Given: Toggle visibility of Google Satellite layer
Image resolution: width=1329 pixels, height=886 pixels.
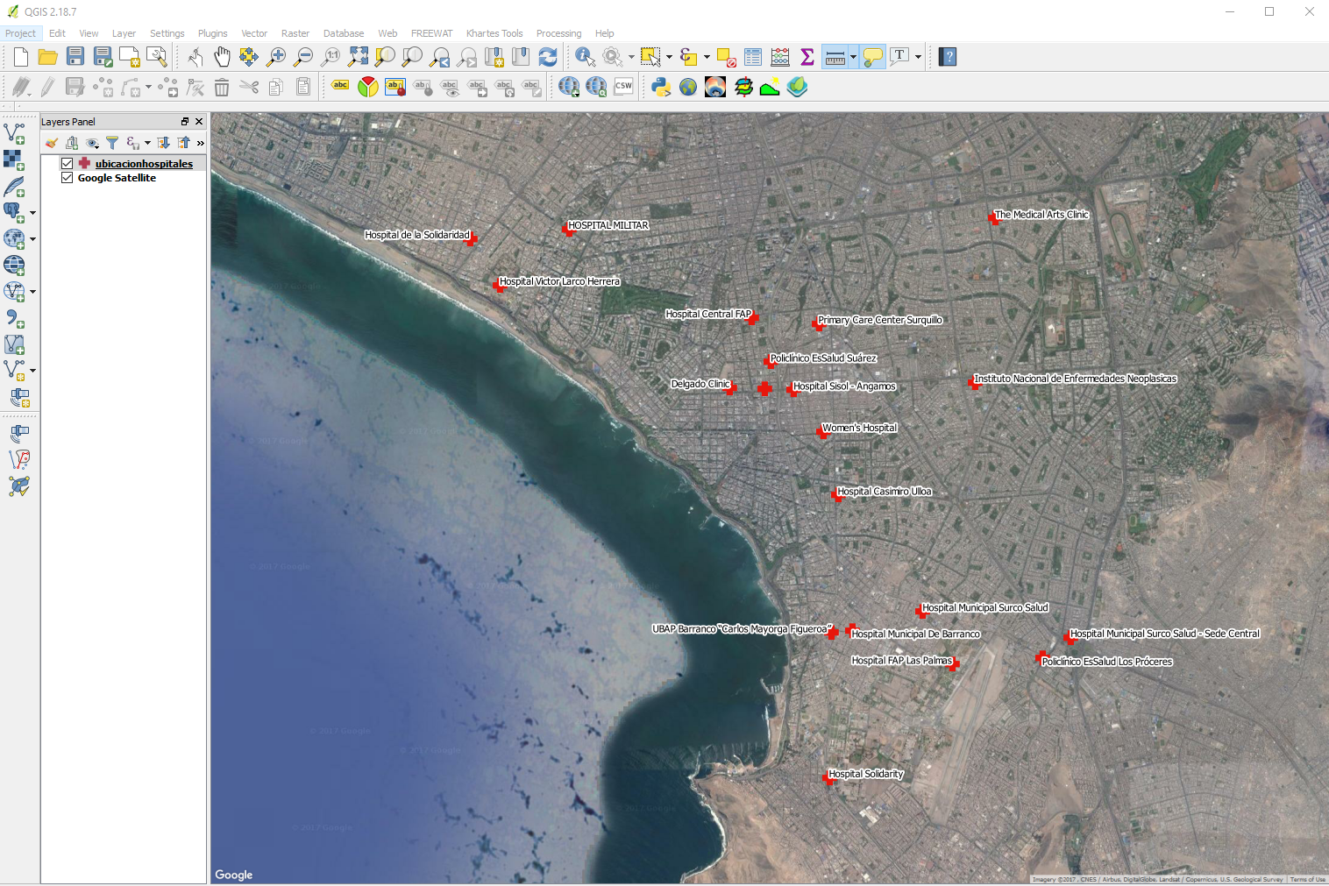Looking at the screenshot, I should (67, 177).
